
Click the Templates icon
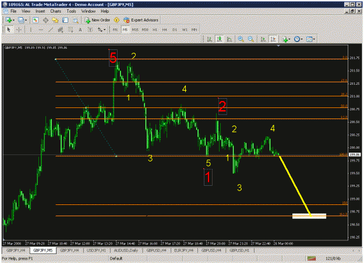point(309,39)
